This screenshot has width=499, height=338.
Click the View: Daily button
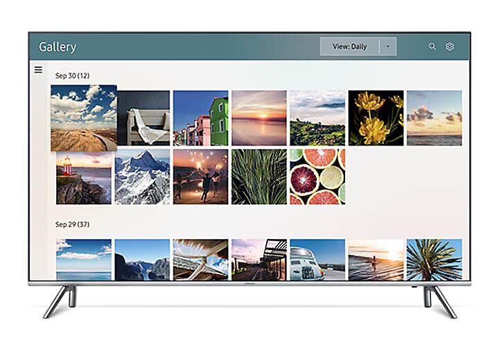349,46
